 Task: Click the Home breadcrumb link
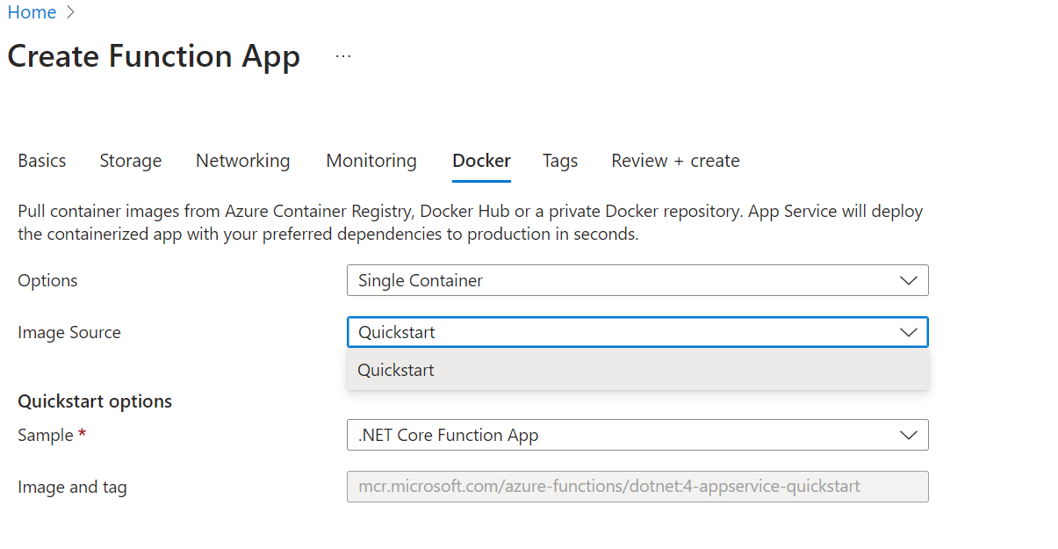32,12
